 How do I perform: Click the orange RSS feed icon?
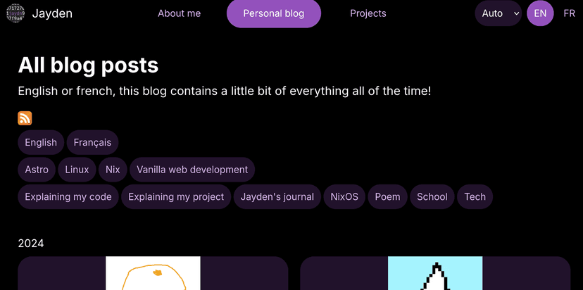25,118
